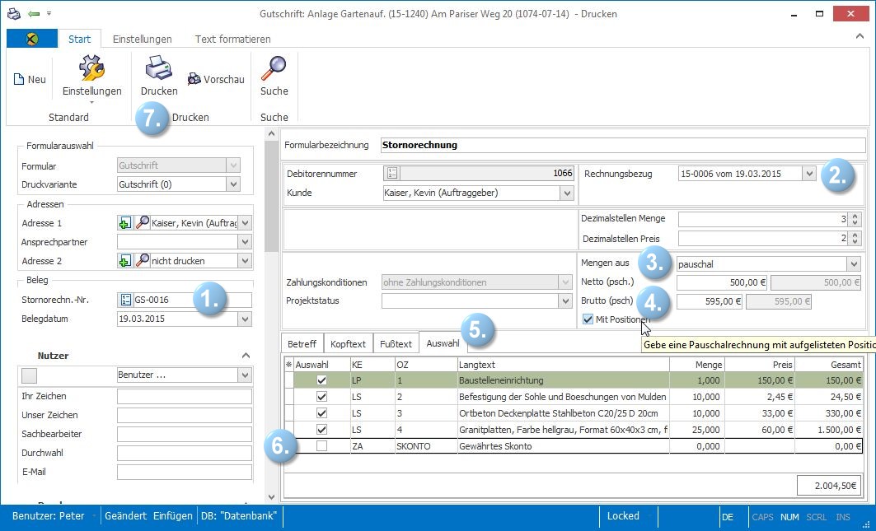This screenshot has width=876, height=531.
Task: Open the Druckvariante dropdown
Action: 233,184
